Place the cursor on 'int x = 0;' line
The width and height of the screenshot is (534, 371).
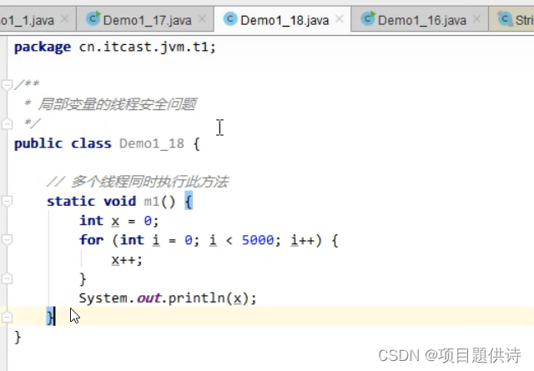pos(118,221)
